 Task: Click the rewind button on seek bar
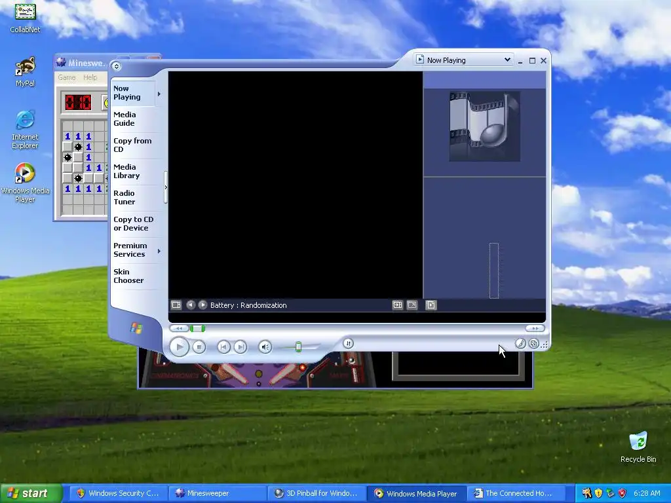pos(179,329)
